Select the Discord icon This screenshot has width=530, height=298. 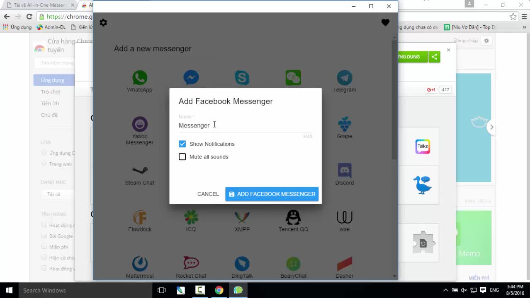point(344,171)
